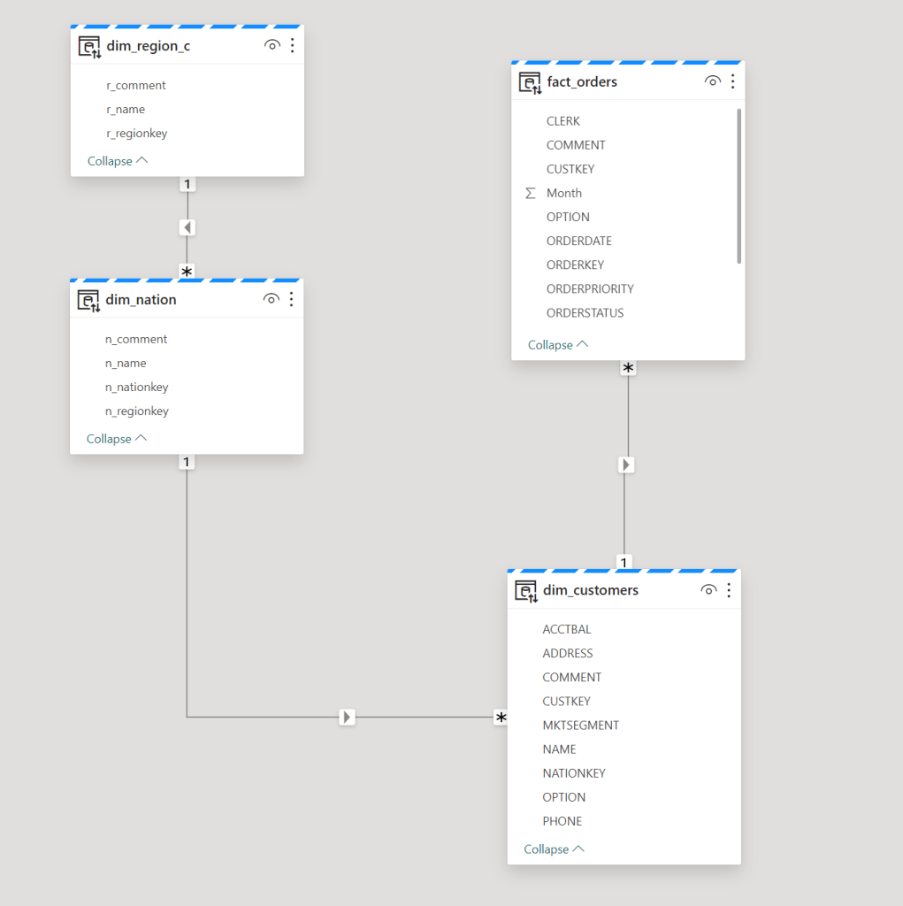Image resolution: width=903 pixels, height=906 pixels.
Task: Open more options for dim_nation table
Action: tap(291, 299)
